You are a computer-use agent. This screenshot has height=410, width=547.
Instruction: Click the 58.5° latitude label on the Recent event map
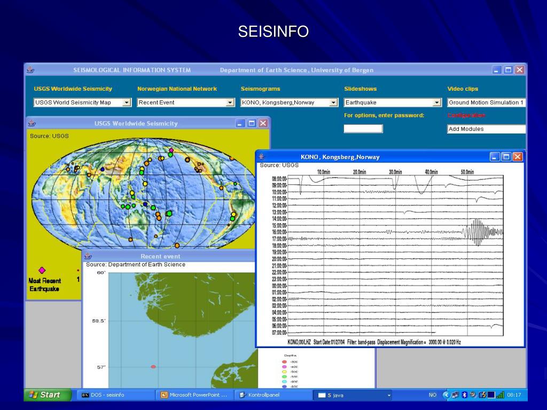pos(98,321)
